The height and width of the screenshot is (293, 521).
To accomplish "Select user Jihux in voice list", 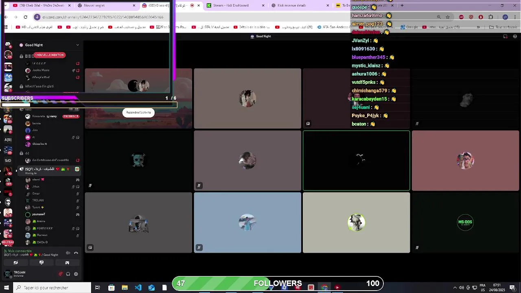I will click(x=36, y=187).
